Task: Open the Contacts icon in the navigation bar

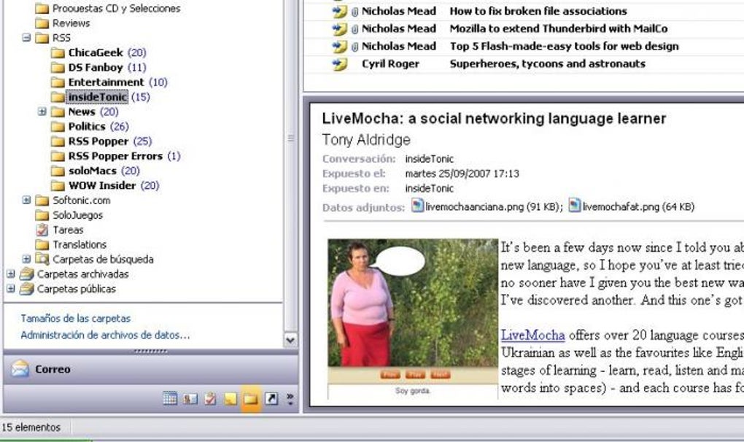Action: click(x=190, y=399)
